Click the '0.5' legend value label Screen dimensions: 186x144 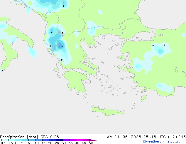[x=10, y=143]
